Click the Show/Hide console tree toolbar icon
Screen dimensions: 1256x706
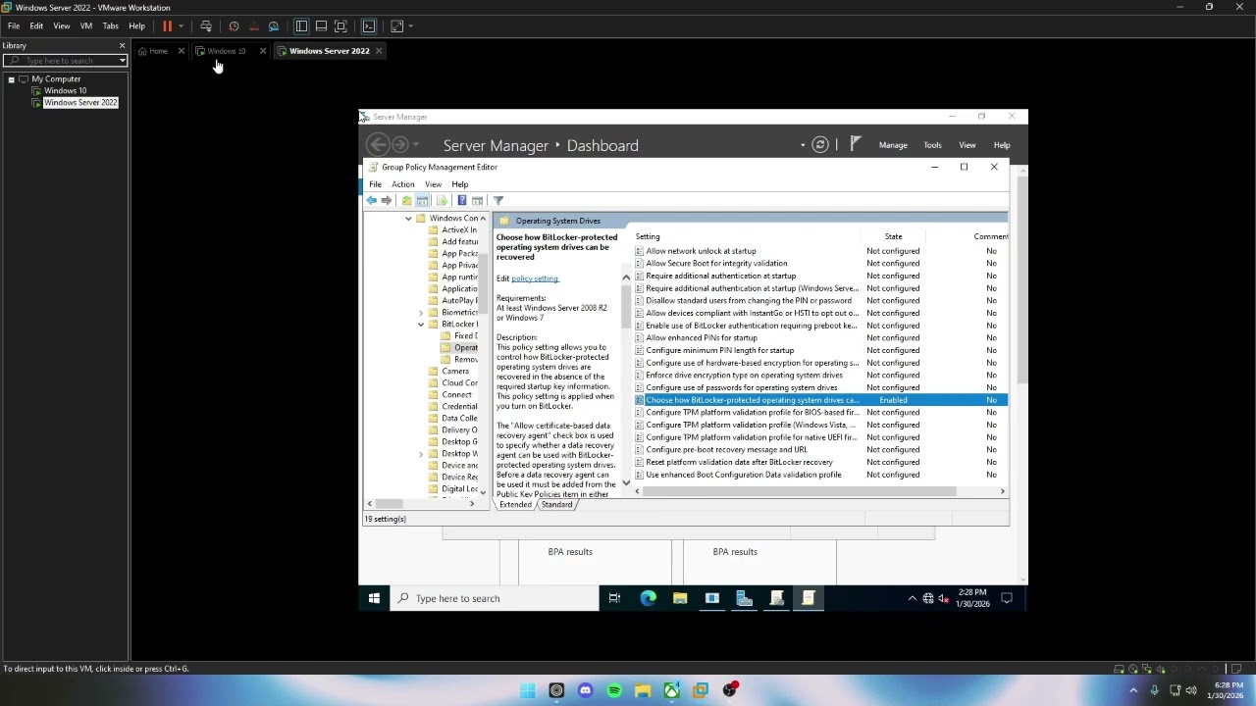tap(423, 201)
